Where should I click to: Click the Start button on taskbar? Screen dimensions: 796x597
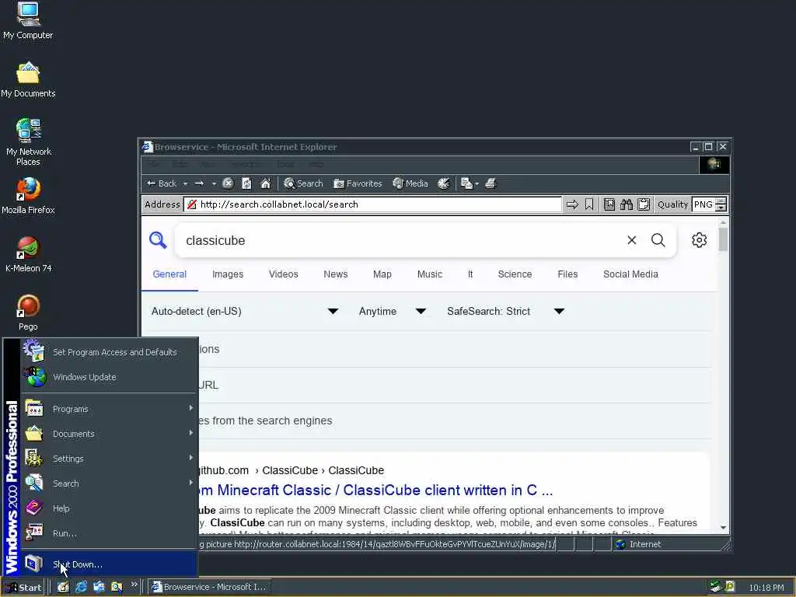(23, 588)
